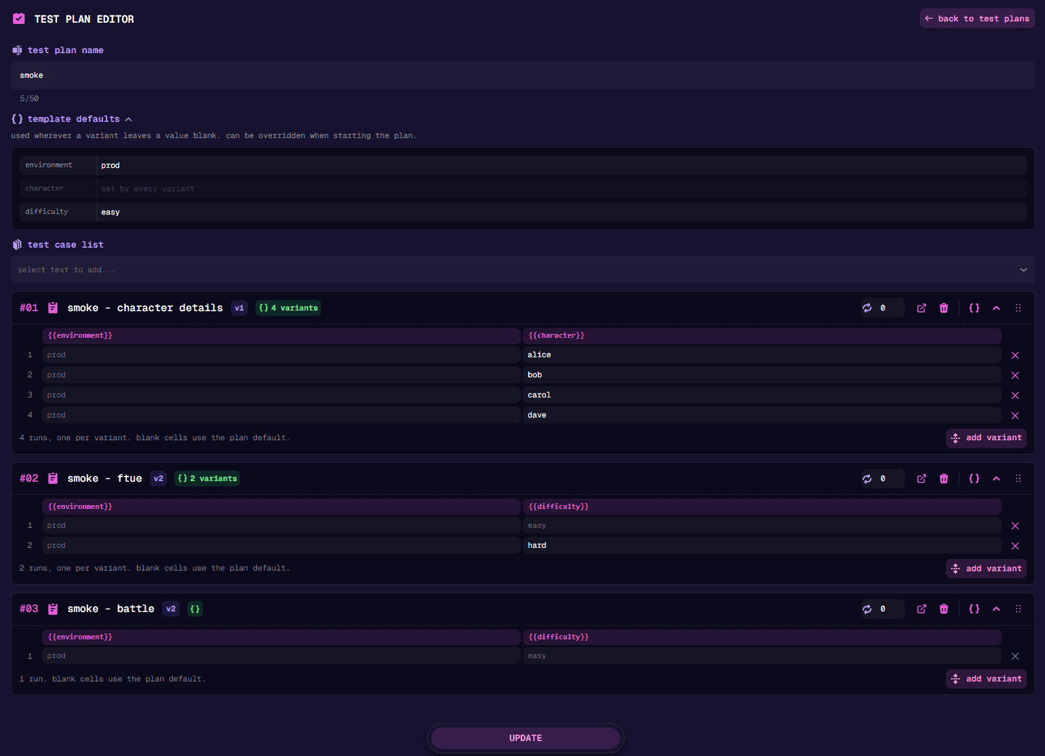Screen dimensions: 1045x756
Task: Open test #01 in external link icon
Action: point(921,308)
